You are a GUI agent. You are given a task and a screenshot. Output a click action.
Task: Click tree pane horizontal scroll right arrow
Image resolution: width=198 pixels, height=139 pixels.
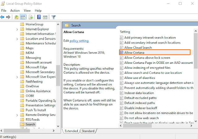tap(54, 131)
